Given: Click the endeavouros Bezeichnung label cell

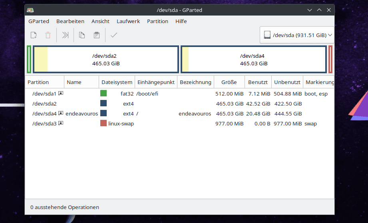Looking at the screenshot, I should [195, 113].
